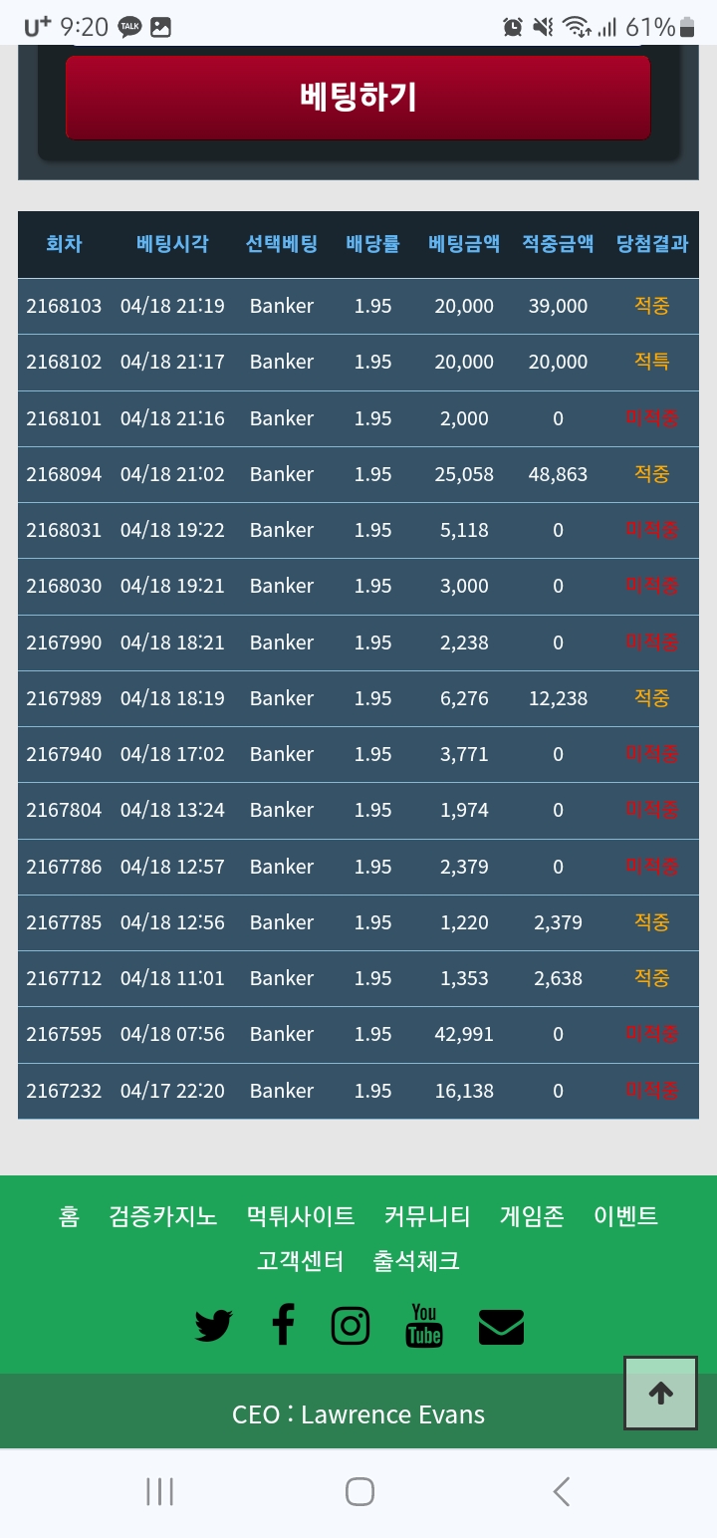
Task: Select 먹튀사이트 in footer menu
Action: [301, 1216]
